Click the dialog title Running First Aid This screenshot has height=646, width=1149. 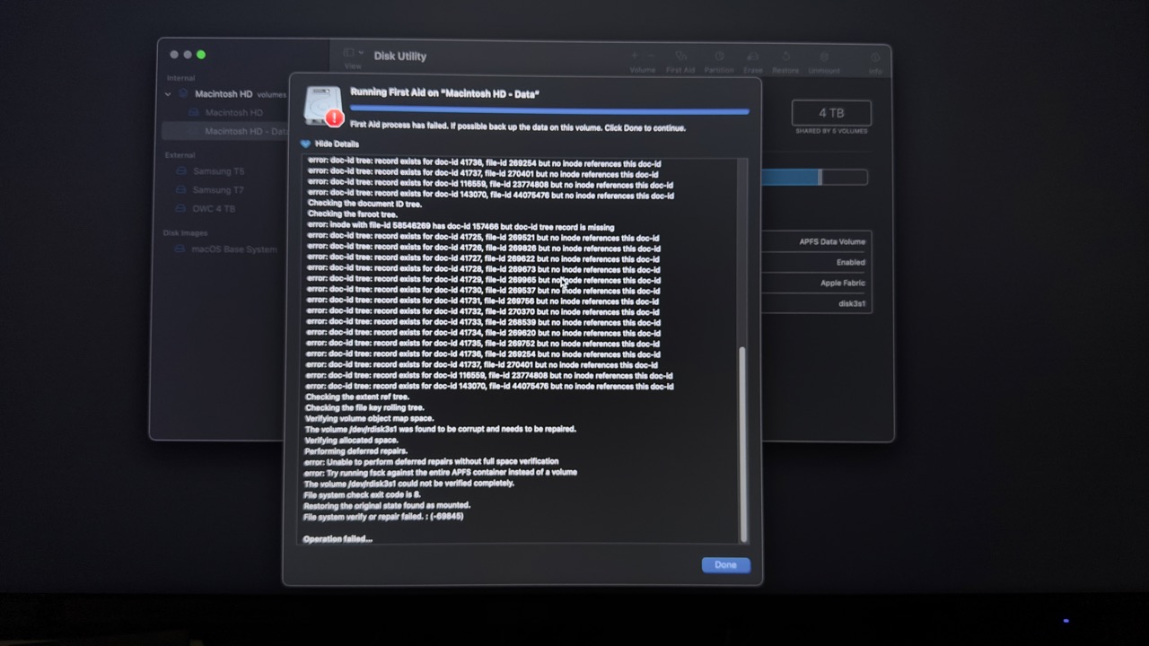(444, 93)
